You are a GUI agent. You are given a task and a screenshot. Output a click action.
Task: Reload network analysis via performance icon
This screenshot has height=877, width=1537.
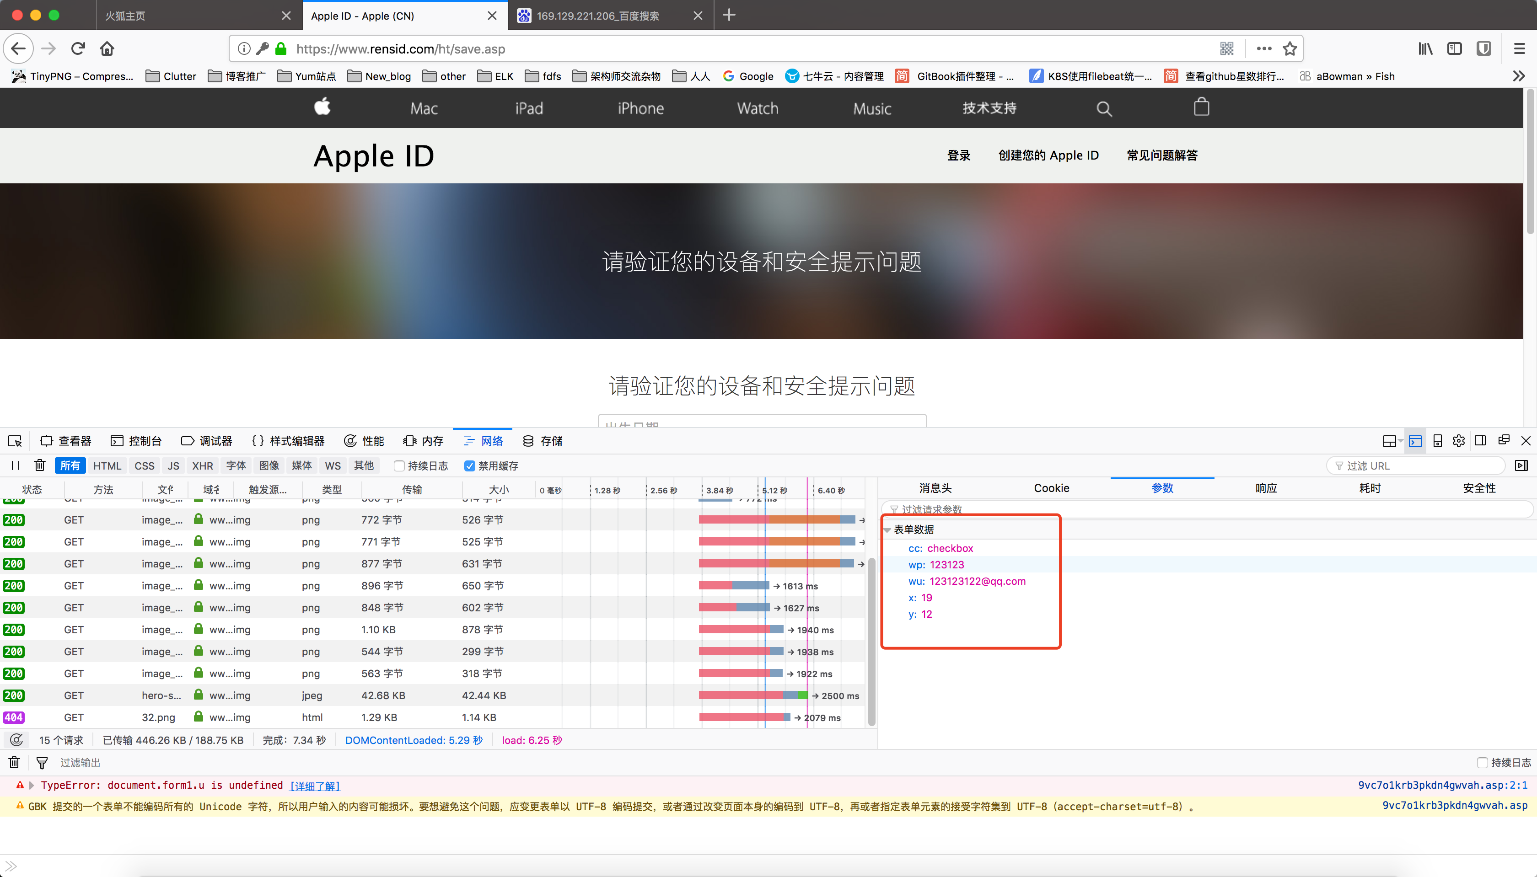click(x=17, y=740)
